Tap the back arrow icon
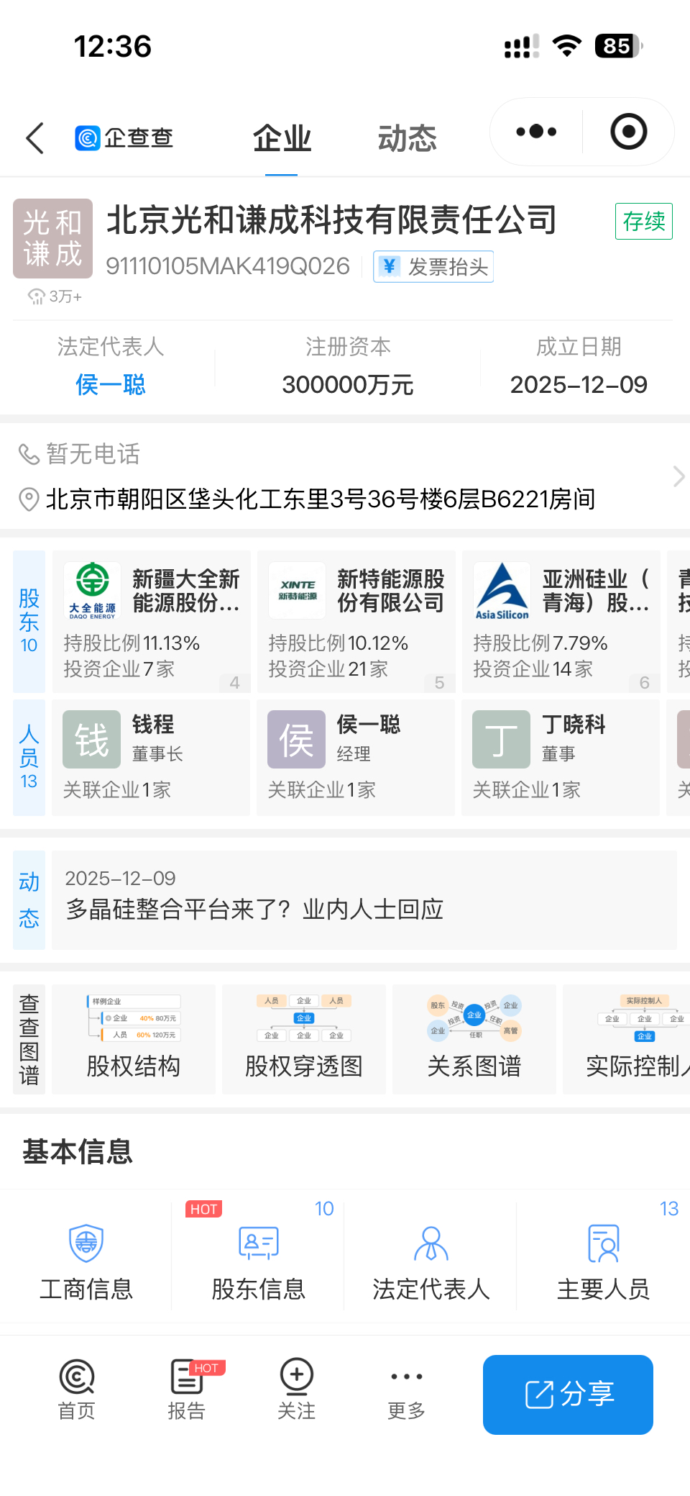This screenshot has width=690, height=1496. 34,138
